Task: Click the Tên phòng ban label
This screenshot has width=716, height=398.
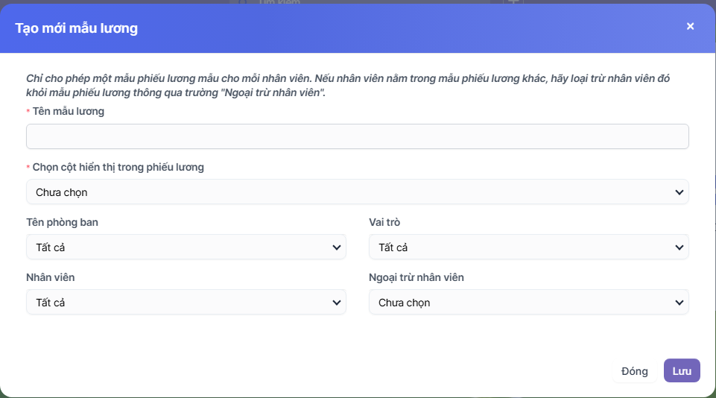Action: point(62,222)
